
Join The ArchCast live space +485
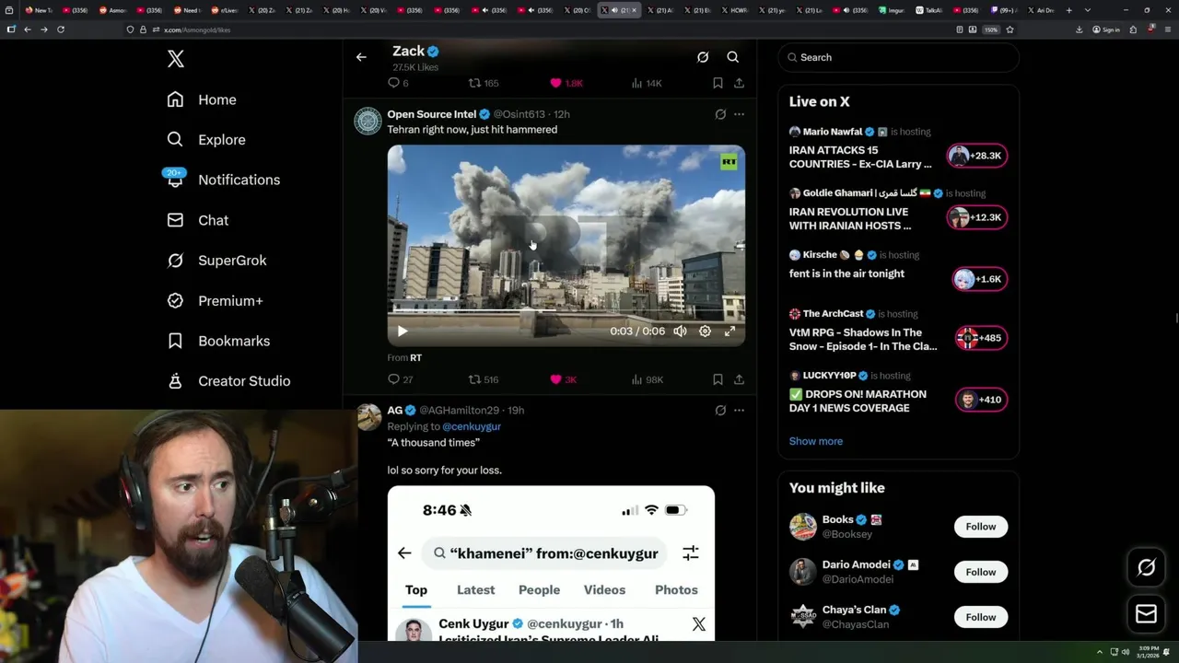pos(981,338)
